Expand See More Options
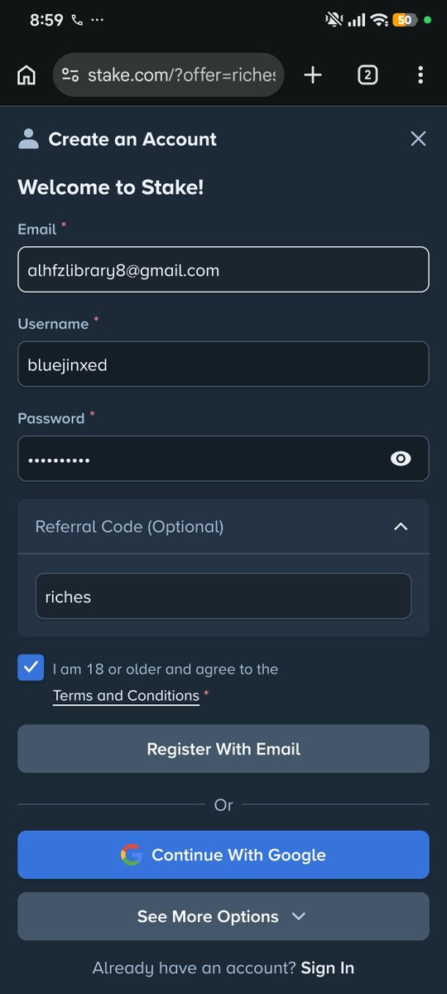The image size is (447, 994). click(223, 916)
